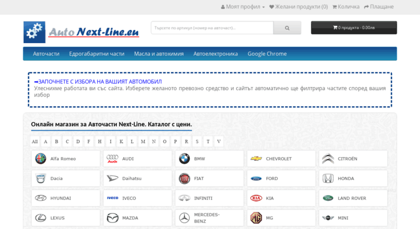Click the Auto Next-Line.eu site logo
The height and width of the screenshot is (229, 420).
point(81,32)
